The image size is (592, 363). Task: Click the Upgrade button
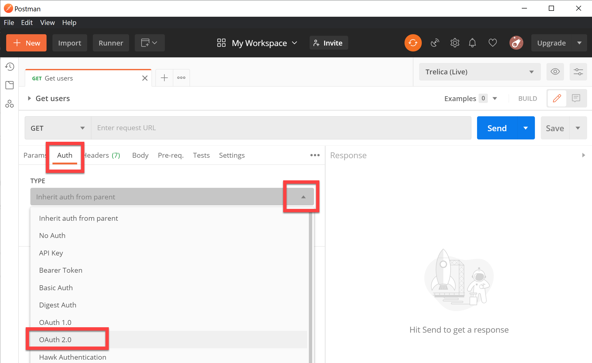551,43
